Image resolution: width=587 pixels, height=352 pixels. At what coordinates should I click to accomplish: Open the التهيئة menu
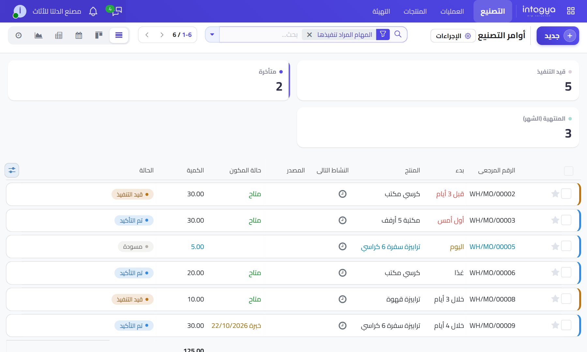tap(381, 11)
